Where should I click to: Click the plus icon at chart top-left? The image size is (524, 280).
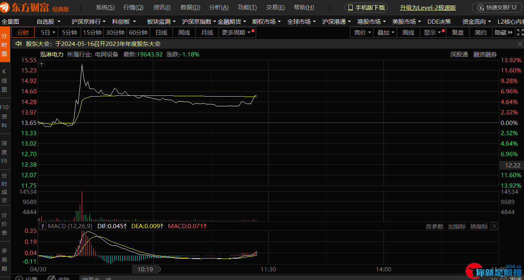click(42, 64)
